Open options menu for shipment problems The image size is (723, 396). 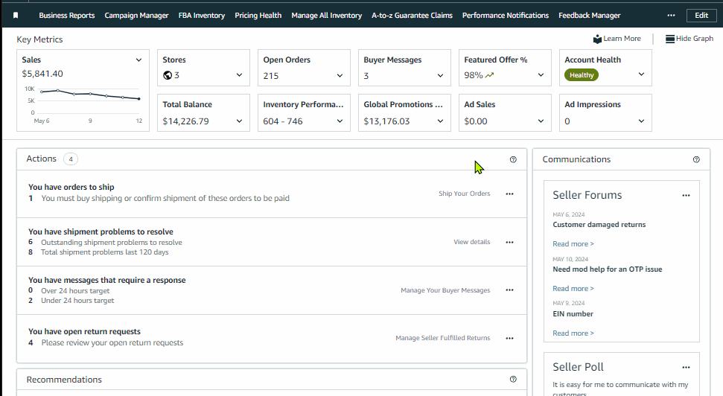509,242
